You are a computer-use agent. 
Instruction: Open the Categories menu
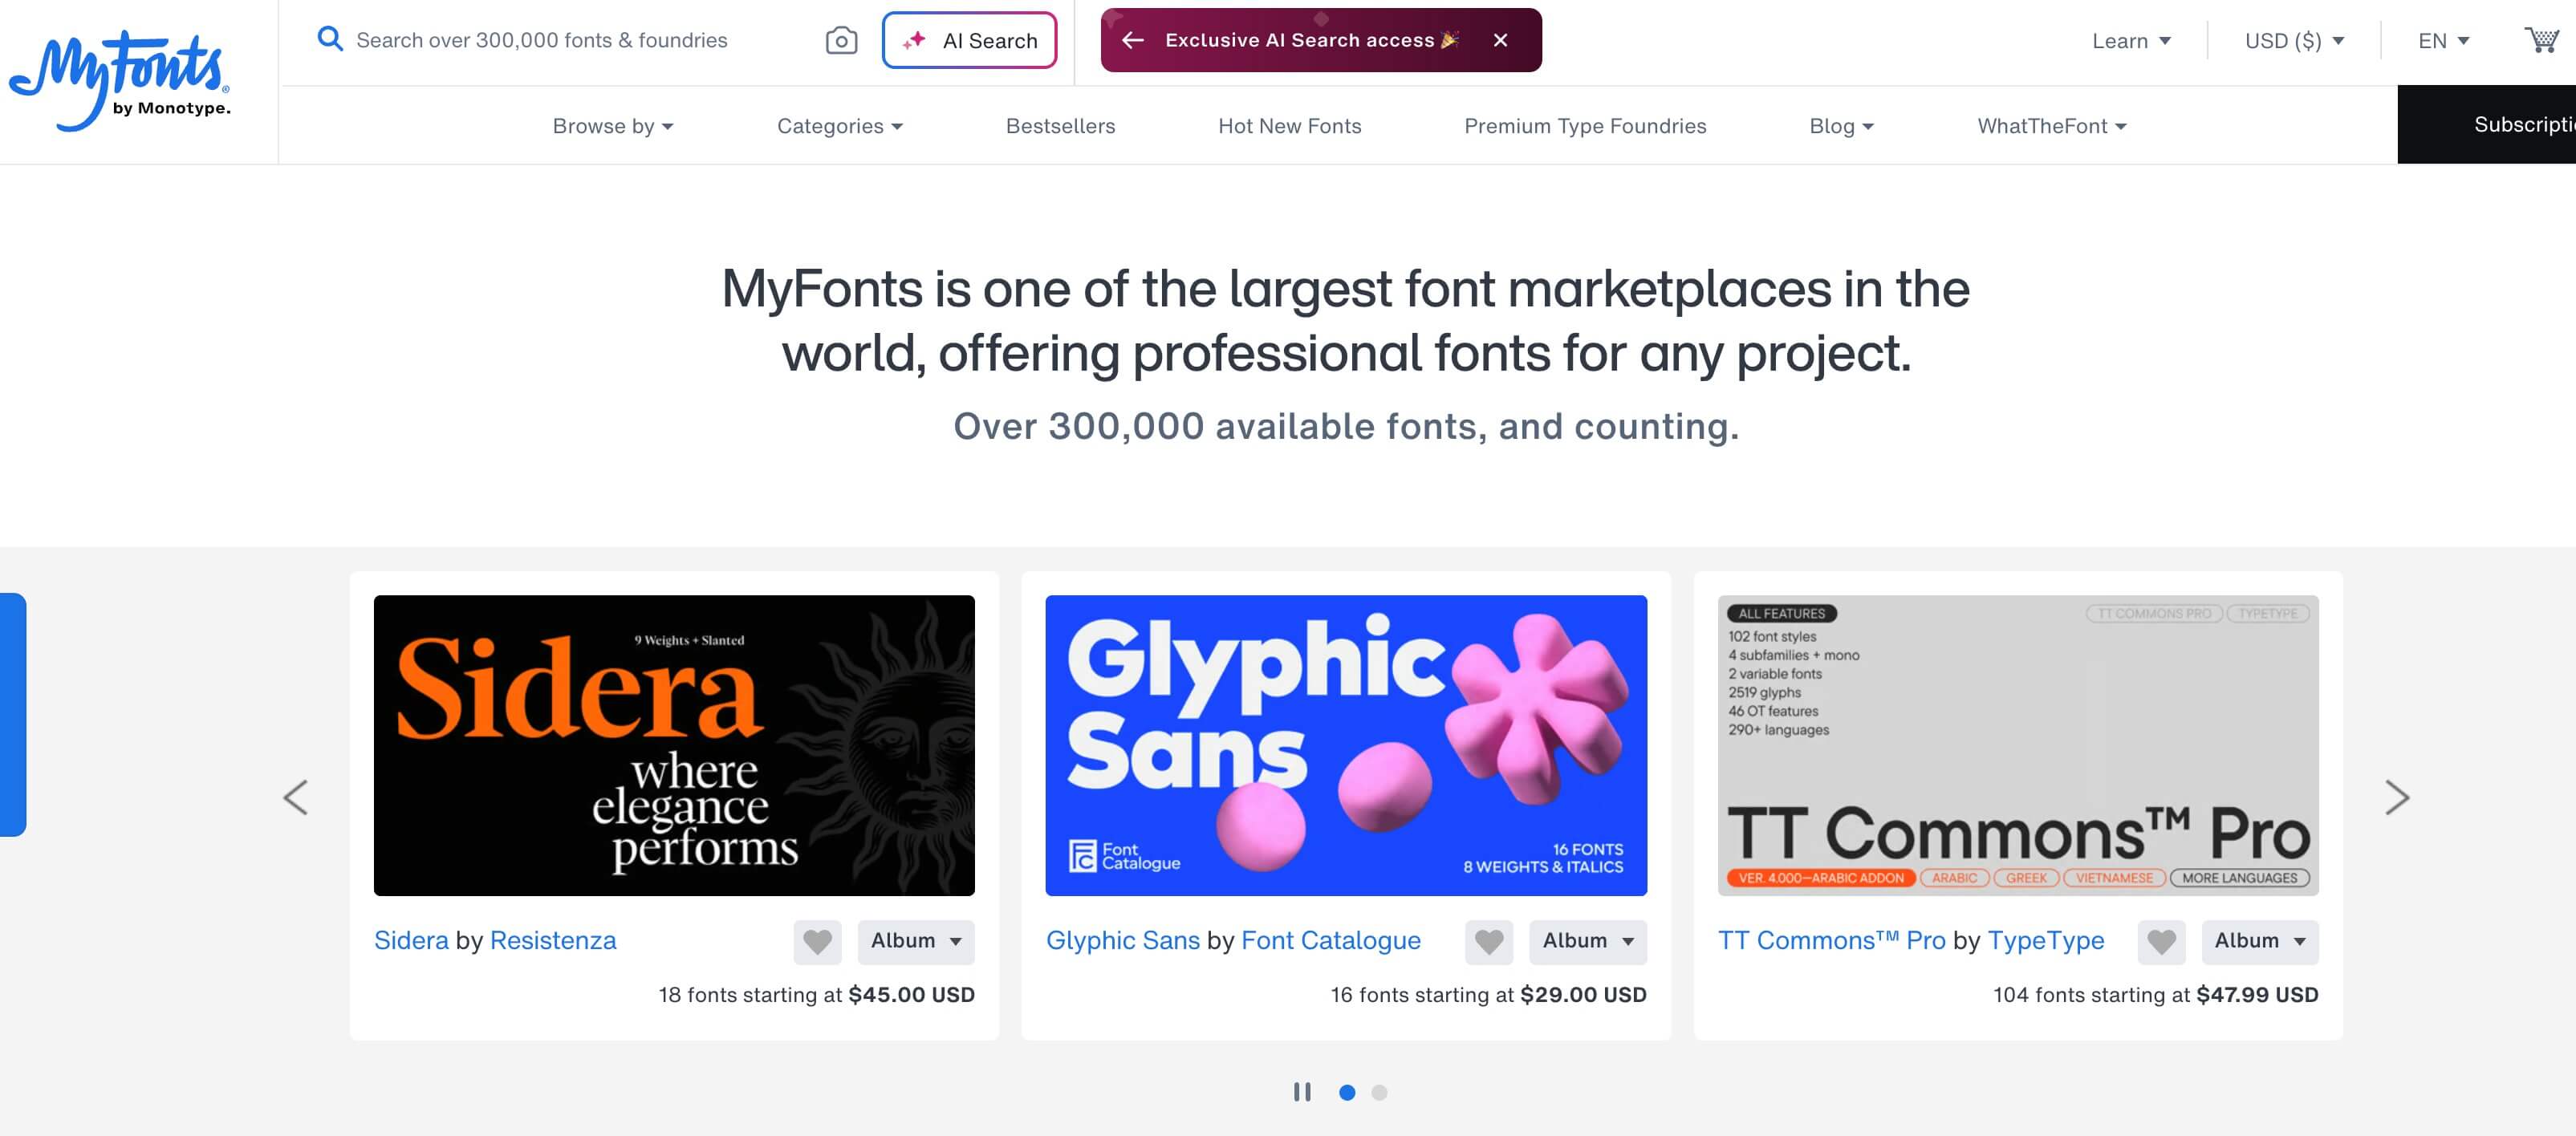[x=839, y=126]
